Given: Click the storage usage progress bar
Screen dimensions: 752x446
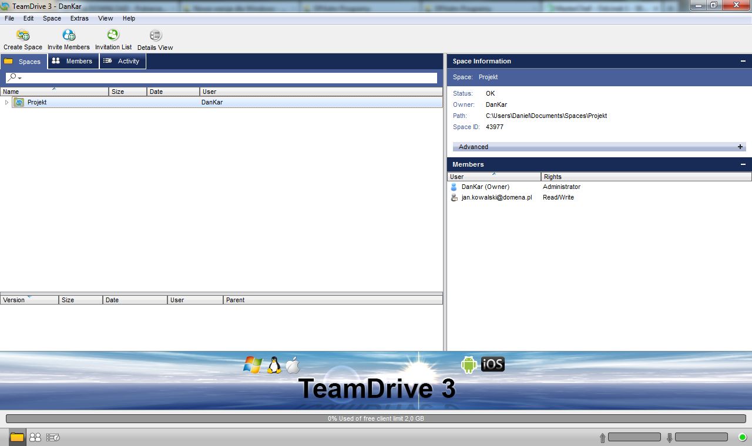Looking at the screenshot, I should pos(376,418).
